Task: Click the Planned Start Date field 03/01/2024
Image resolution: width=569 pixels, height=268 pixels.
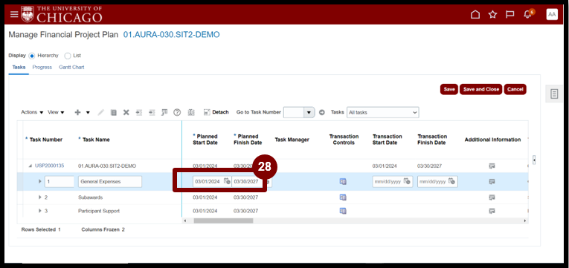Action: point(212,181)
